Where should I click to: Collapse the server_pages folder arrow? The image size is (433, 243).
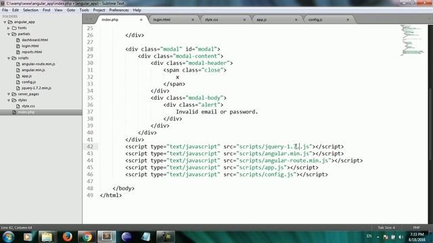click(9, 94)
